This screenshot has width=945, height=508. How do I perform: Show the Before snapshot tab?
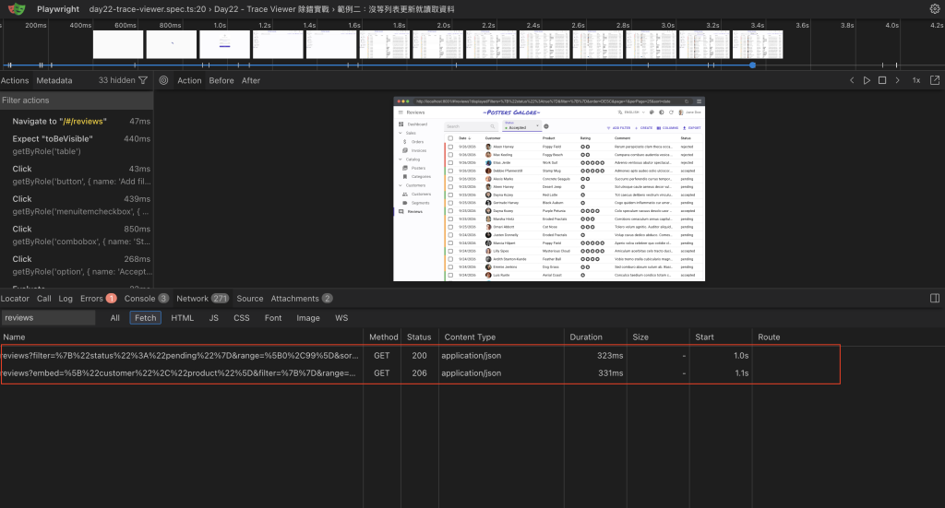coord(221,80)
